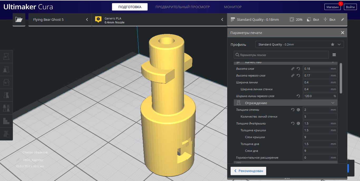This screenshot has height=181, width=360.
Task: Expand the Flying Bear Ghost 5 printer selector
Action: (60, 19)
